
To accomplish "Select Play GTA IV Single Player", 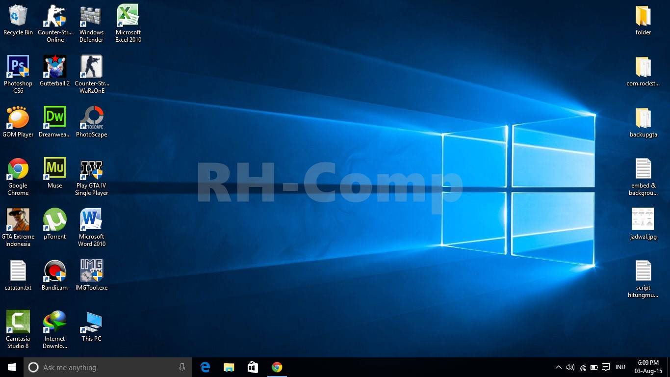I will [91, 177].
